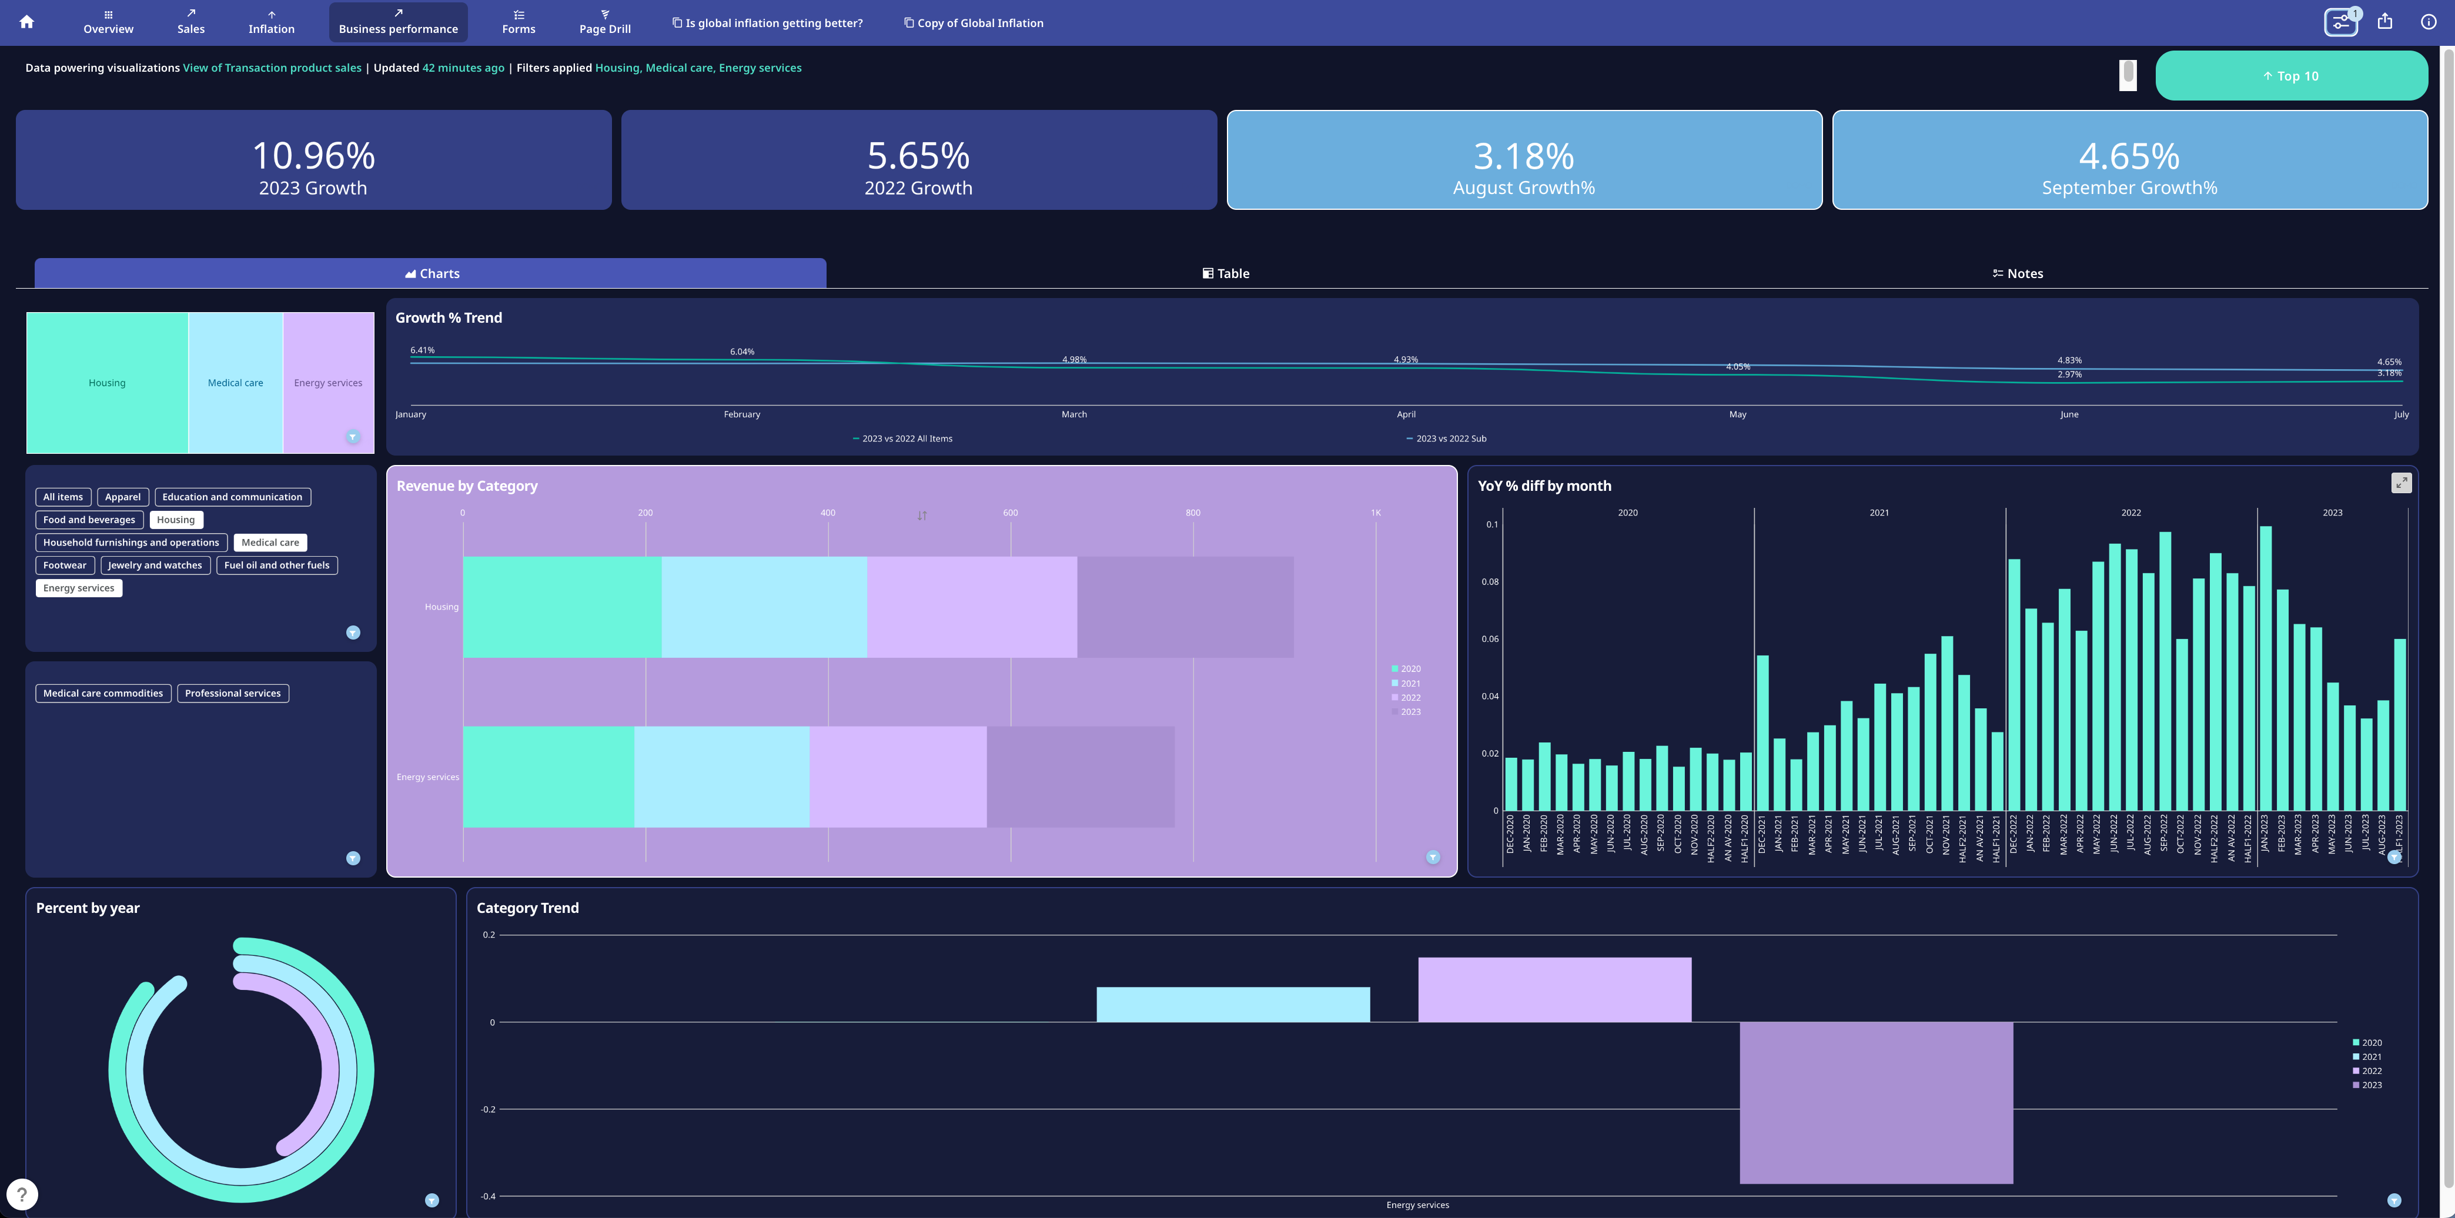Viewport: 2455px width, 1218px height.
Task: Toggle the Medical care filter chip
Action: 270,543
